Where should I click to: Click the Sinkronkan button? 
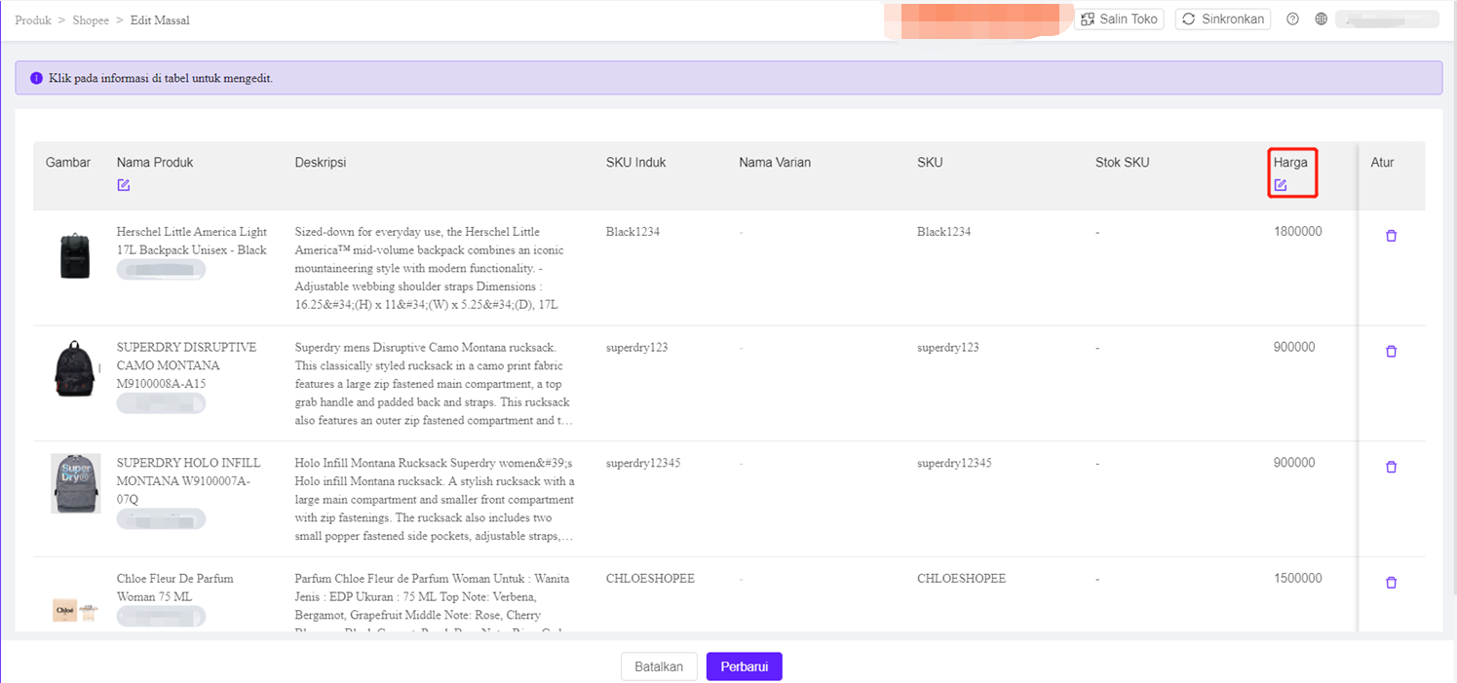1223,19
